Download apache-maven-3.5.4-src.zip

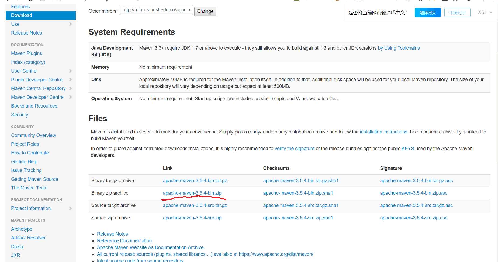click(x=192, y=218)
